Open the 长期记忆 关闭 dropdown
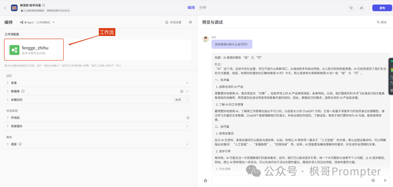 [182, 100]
